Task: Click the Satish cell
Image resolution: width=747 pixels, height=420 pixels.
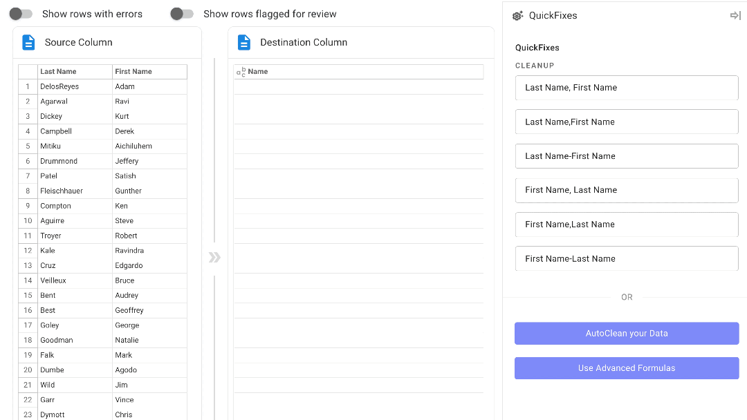Action: pos(149,176)
